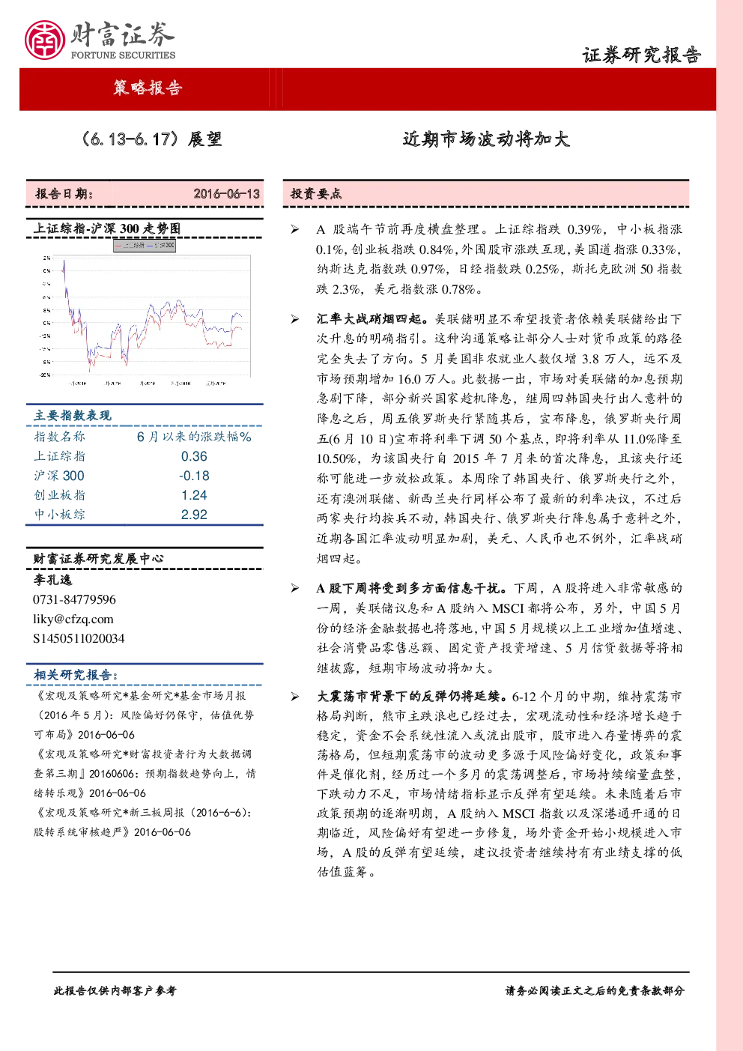
Task: Open the 基金市场月报 2016-06-06 related report
Action: click(x=144, y=715)
